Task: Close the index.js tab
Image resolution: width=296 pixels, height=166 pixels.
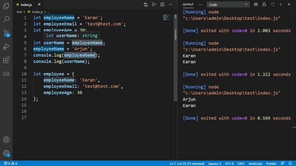Action: click(x=39, y=4)
